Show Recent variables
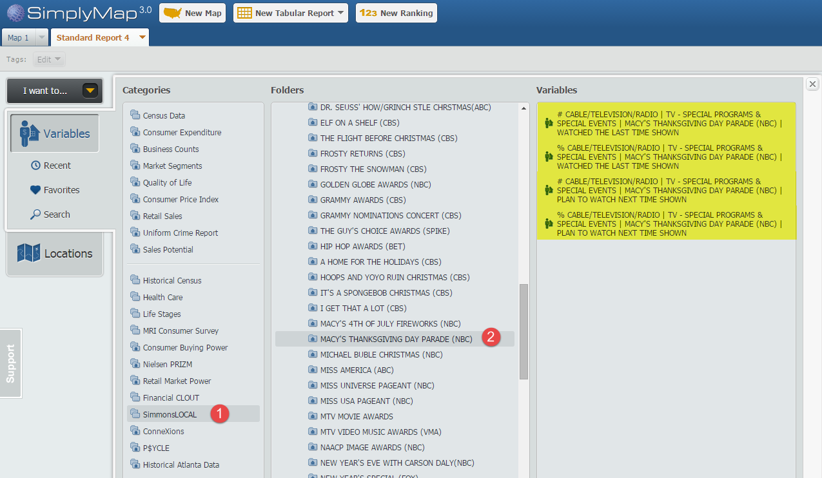The image size is (822, 478). pos(51,166)
